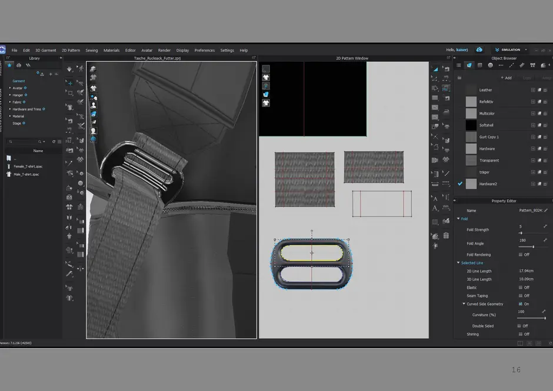Collapse the Fold section
The image size is (553, 391).
click(x=458, y=219)
